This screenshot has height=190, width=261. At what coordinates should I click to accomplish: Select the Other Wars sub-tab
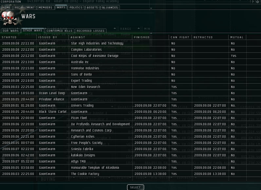[33, 30]
